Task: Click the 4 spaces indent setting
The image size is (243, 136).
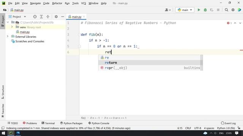Action: pos(209,128)
